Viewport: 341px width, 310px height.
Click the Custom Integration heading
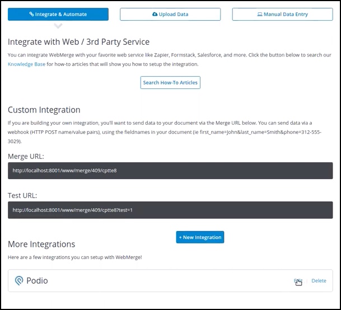pos(44,110)
